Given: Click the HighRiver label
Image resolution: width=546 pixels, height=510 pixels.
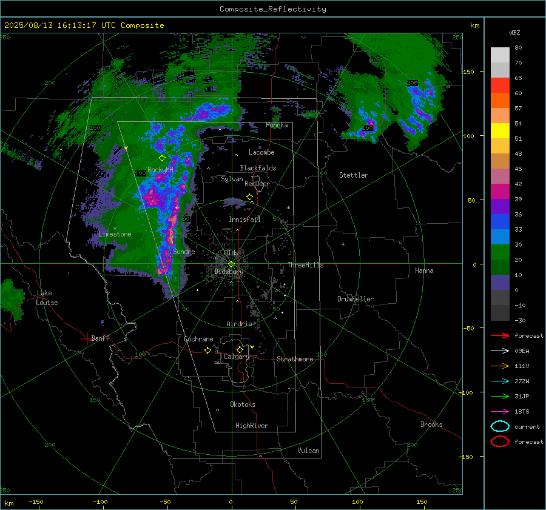Looking at the screenshot, I should [x=252, y=426].
